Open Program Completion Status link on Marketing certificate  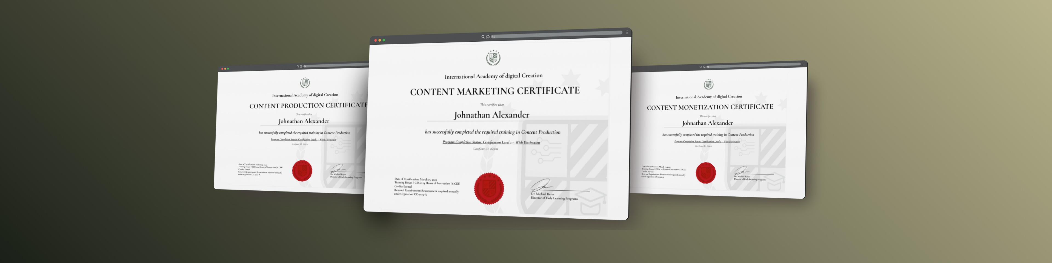click(x=491, y=142)
